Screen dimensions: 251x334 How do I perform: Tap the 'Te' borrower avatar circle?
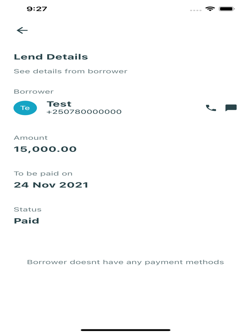click(x=25, y=108)
